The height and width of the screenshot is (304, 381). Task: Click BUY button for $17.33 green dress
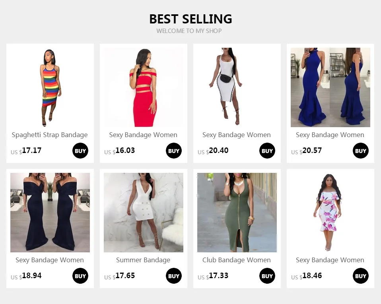pos(267,276)
